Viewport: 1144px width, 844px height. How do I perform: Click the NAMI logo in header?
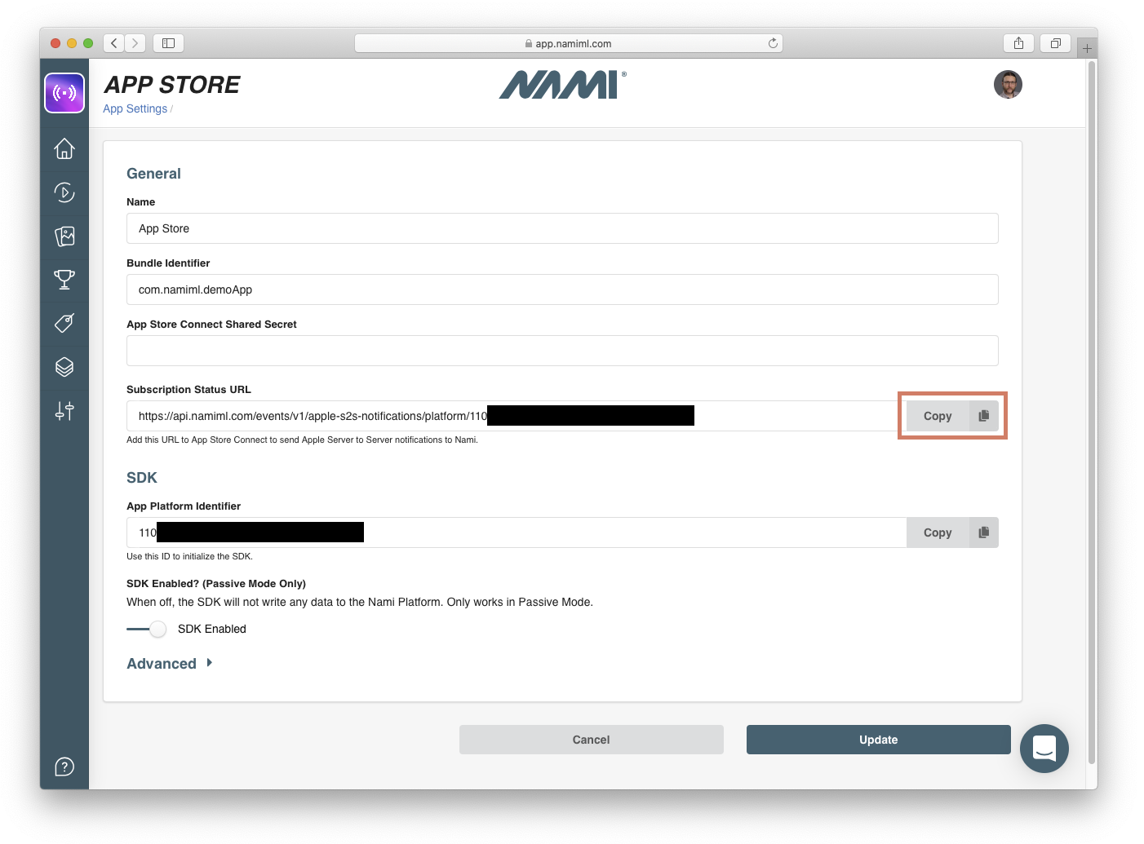562,85
